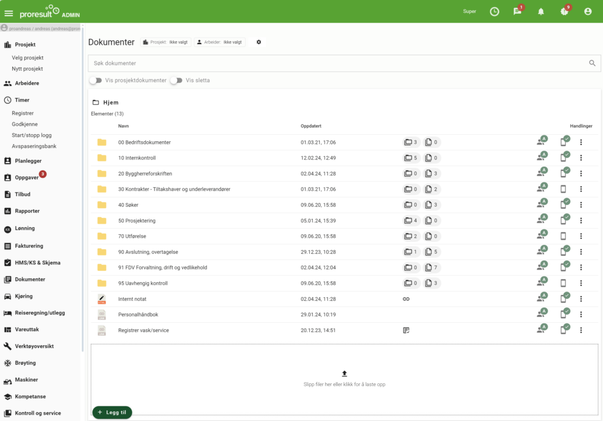Viewport: 603px width, 421px height.
Task: Open Fakturering in sidebar
Action: (x=29, y=246)
